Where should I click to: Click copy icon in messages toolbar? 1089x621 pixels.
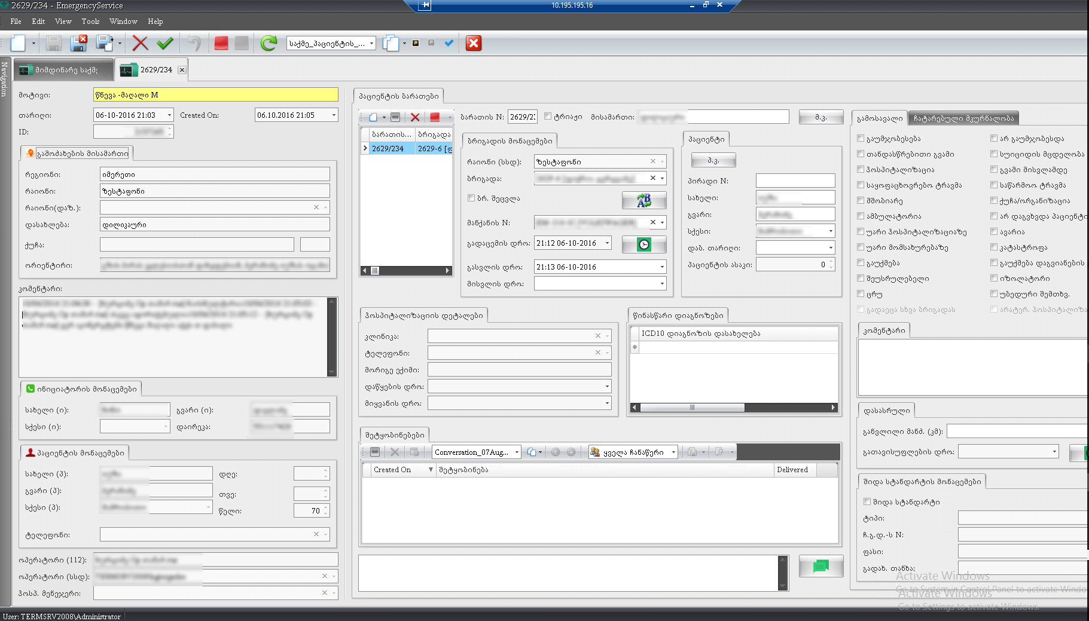[531, 452]
